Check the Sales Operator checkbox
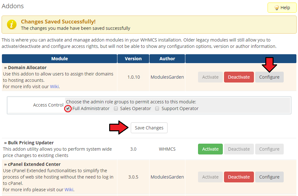The width and height of the screenshot is (298, 196). point(116,109)
